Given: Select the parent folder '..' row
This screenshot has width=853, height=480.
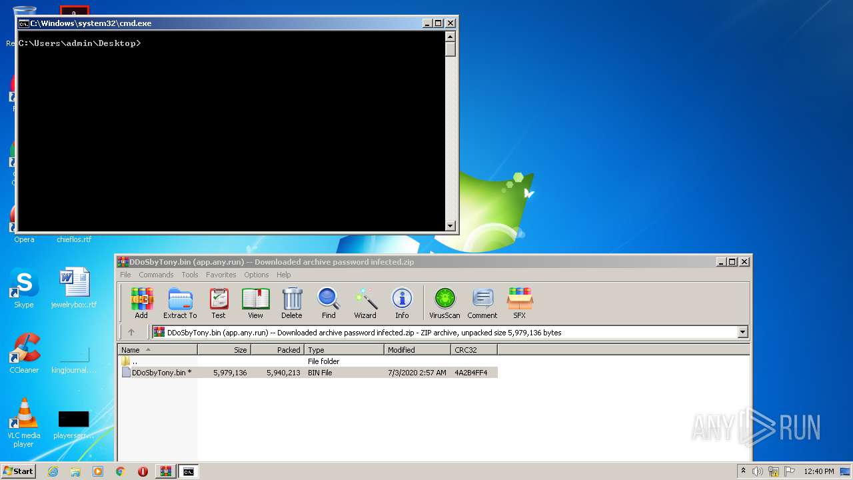Looking at the screenshot, I should [x=309, y=361].
